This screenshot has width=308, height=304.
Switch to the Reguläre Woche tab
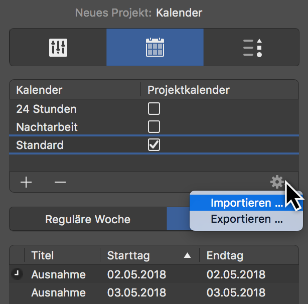88,219
